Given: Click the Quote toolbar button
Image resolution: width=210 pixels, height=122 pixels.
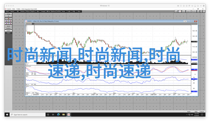Looking at the screenshot, I should pyautogui.click(x=12, y=11).
